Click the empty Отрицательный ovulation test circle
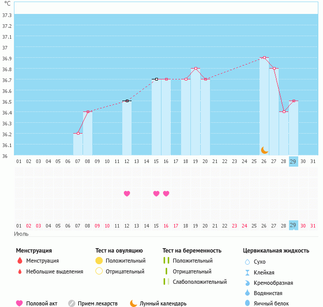This screenshot has width=323, height=307. click(x=99, y=271)
